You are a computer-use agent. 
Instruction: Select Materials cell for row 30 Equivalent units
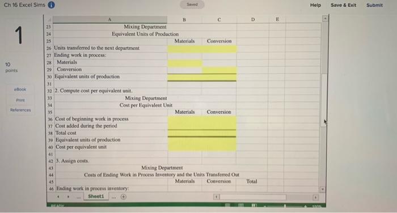[x=184, y=77]
